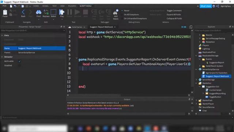Select ReplicatedFirst in Explorer
The image size is (234, 132).
point(209,52)
